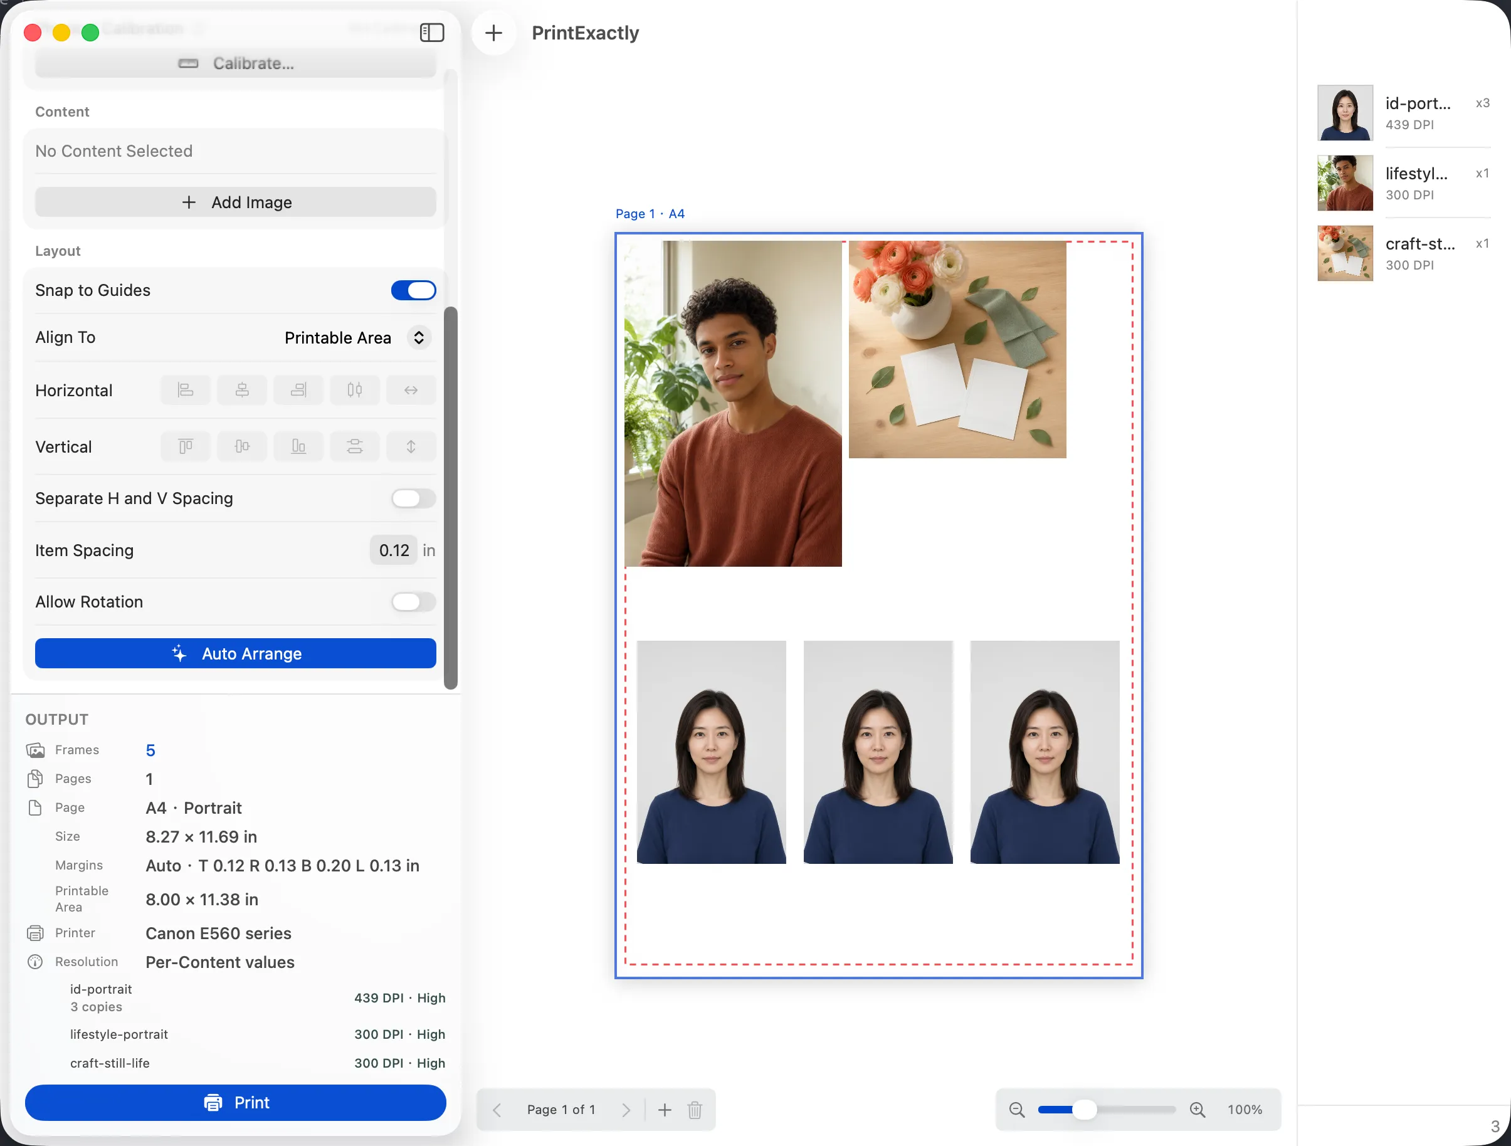The width and height of the screenshot is (1511, 1146).
Task: Click the Margins 'Auto · T 0.12' value
Action: (x=282, y=865)
